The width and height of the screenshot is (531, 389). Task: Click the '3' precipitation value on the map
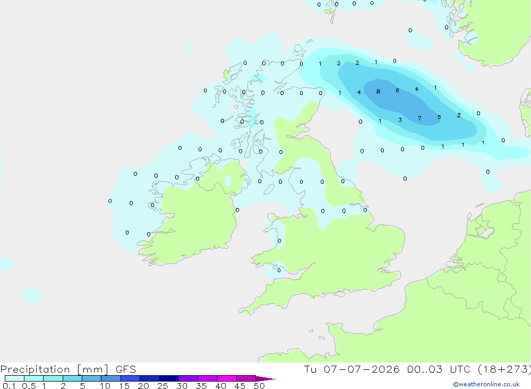pyautogui.click(x=400, y=120)
